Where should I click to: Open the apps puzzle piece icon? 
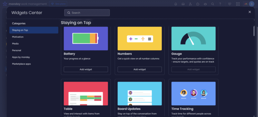198,4
